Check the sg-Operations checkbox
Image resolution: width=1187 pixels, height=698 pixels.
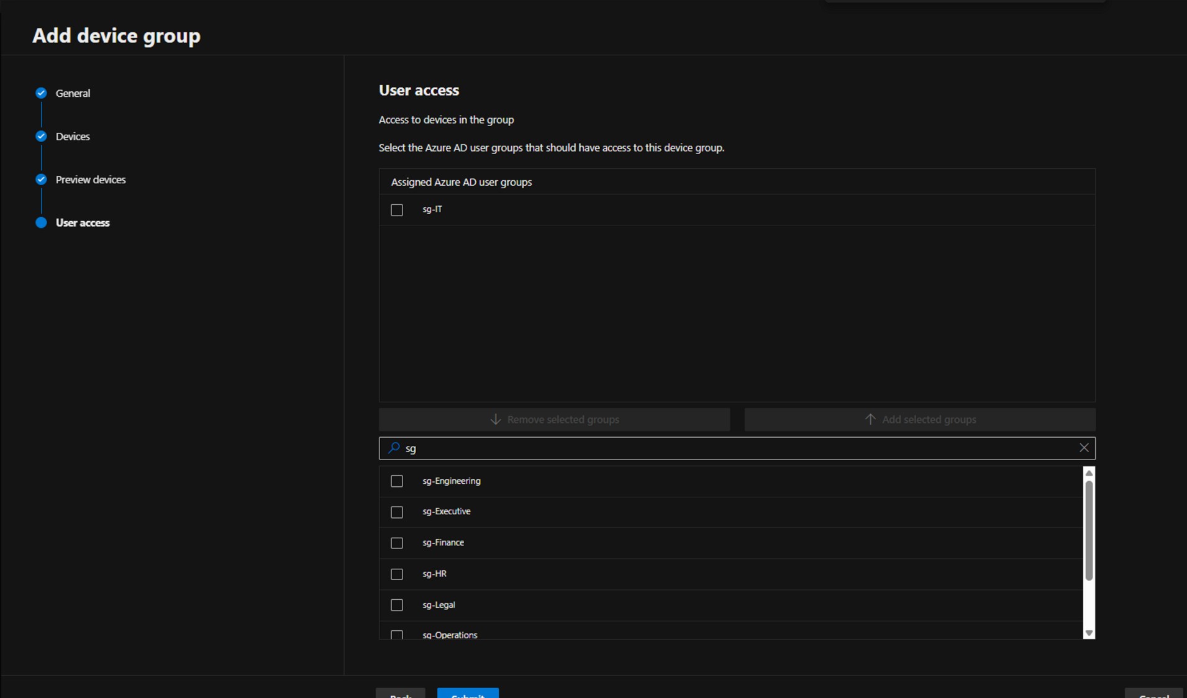point(397,635)
